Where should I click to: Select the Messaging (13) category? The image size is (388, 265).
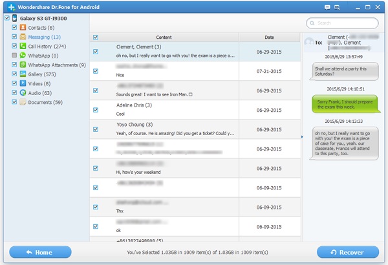[x=44, y=37]
